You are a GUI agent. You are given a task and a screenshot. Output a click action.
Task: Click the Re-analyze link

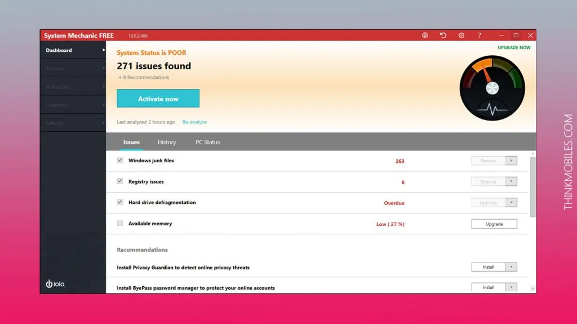194,122
